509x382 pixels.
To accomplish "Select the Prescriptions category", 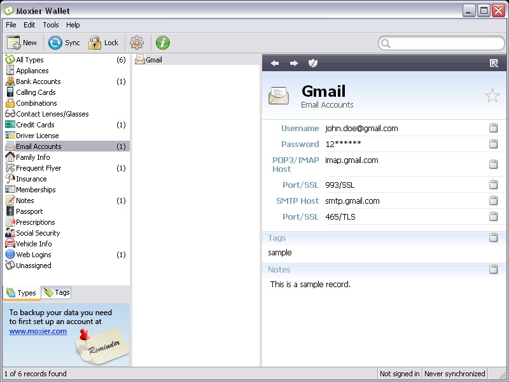I will 66,222.
